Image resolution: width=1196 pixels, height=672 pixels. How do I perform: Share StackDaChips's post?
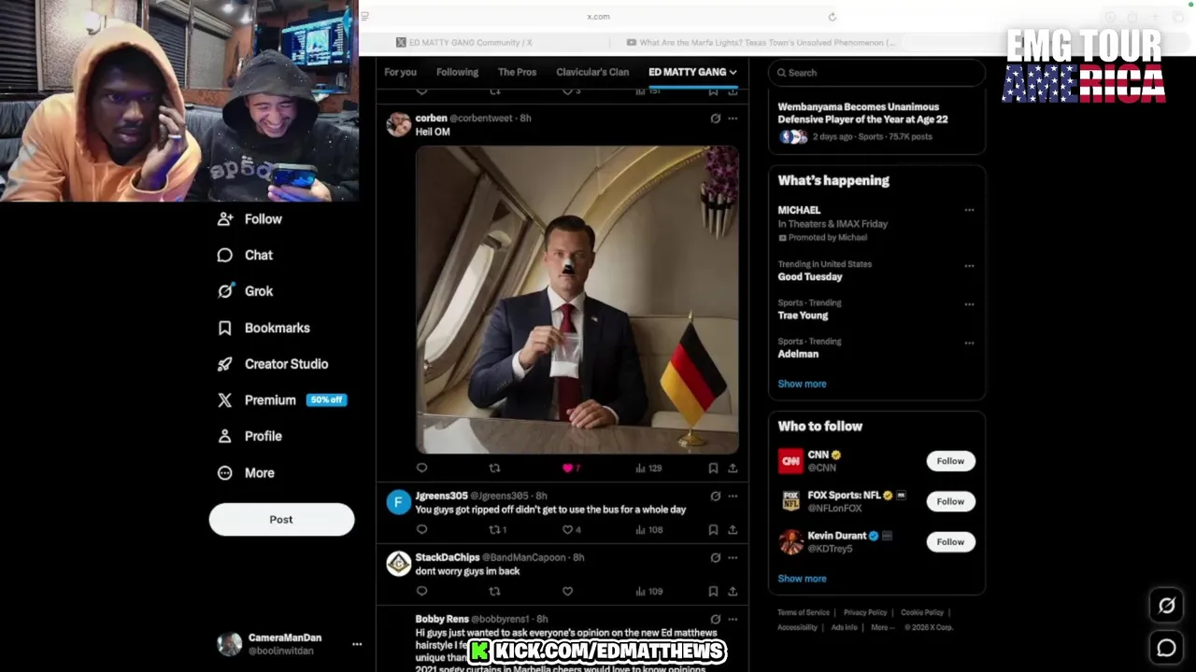point(733,591)
